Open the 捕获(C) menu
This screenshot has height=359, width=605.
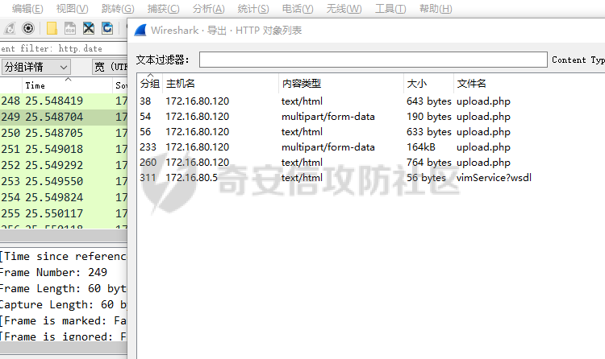pyautogui.click(x=164, y=9)
